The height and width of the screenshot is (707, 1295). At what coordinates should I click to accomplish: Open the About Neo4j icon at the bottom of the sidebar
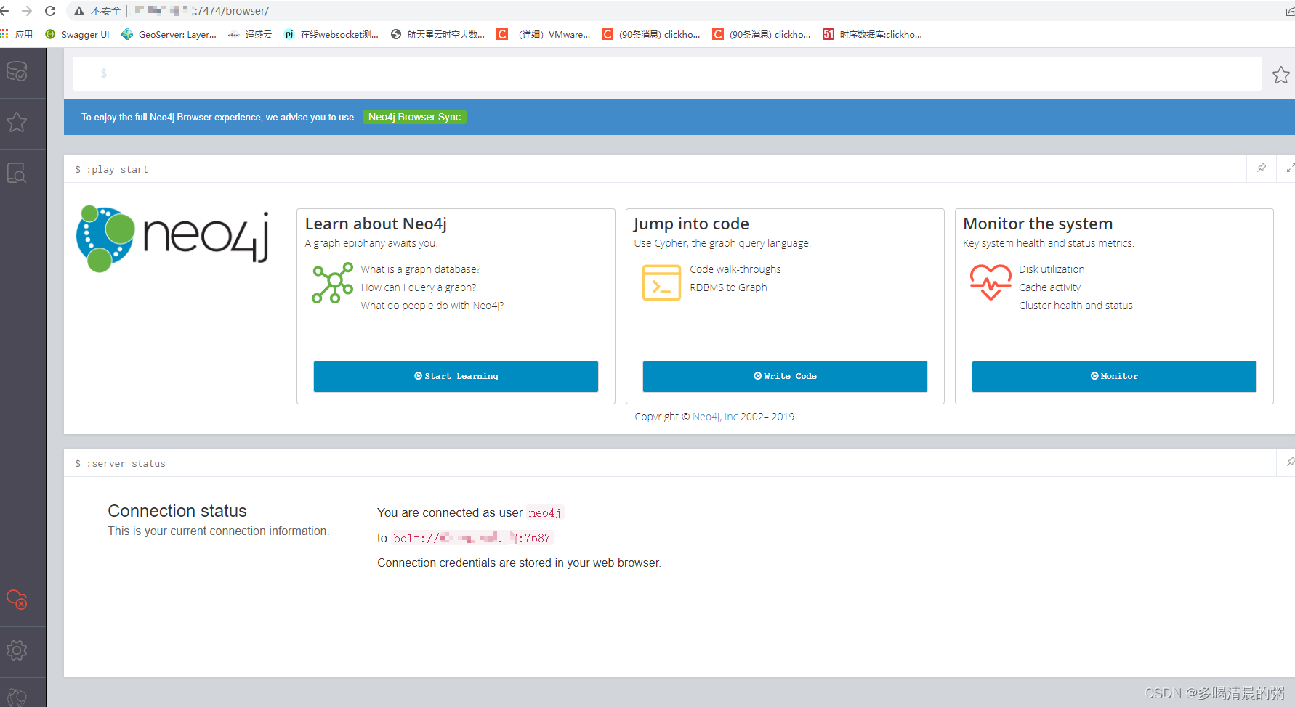pyautogui.click(x=17, y=697)
